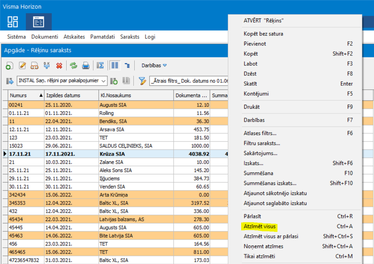This screenshot has width=374, height=264.
Task: Click the edit document pencil icon
Action: (22, 66)
